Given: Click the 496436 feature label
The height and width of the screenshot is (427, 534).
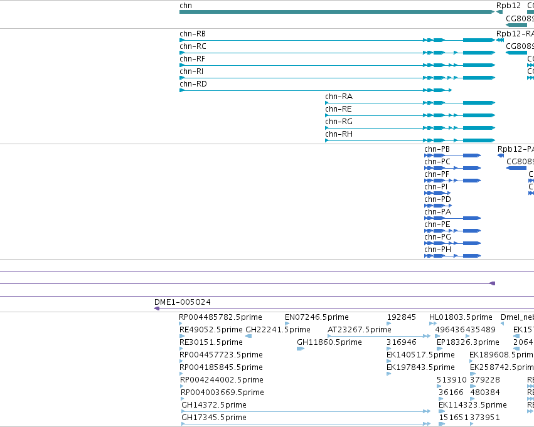Looking at the screenshot, I should 450,330.
